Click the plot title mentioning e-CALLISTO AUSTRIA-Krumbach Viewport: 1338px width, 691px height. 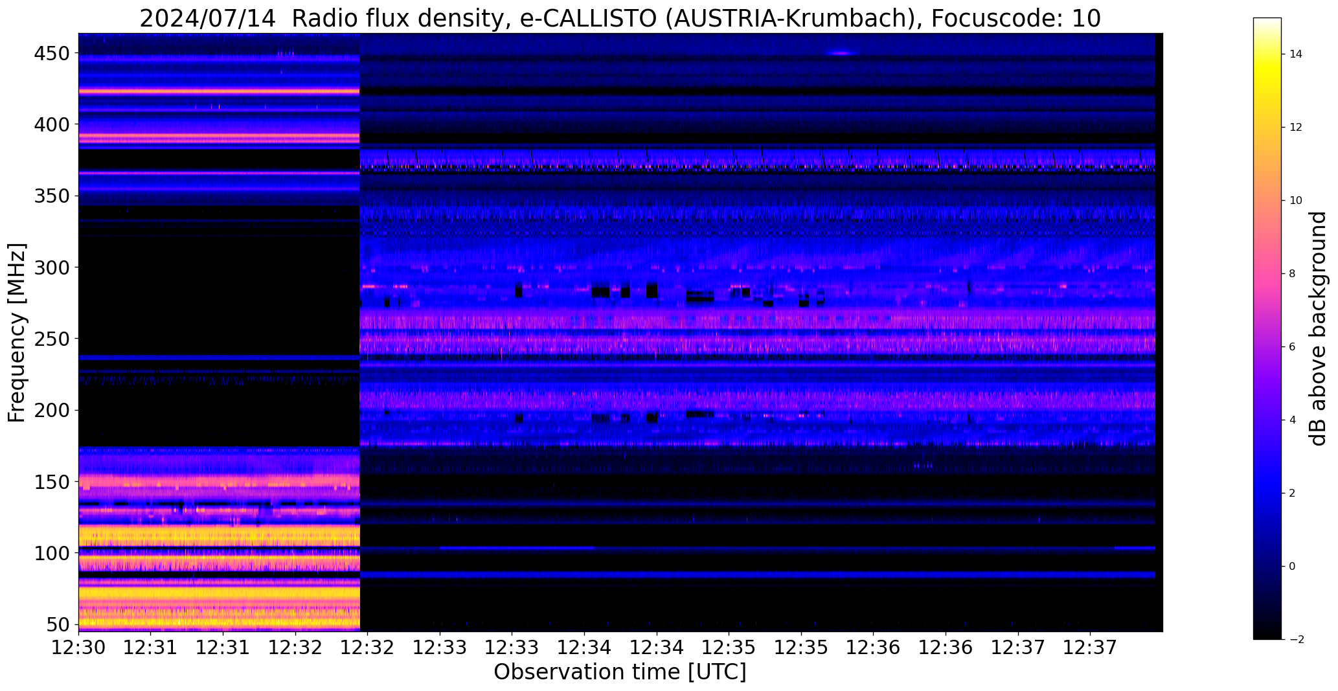(x=620, y=18)
